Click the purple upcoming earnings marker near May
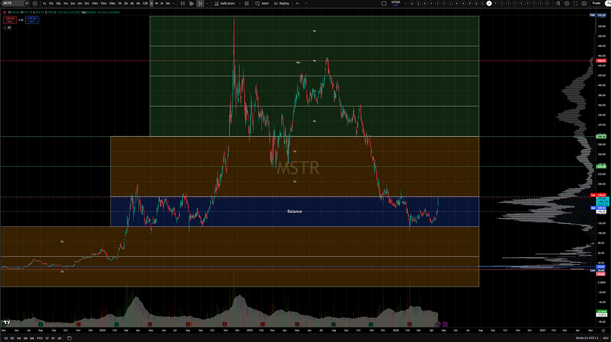 point(445,324)
